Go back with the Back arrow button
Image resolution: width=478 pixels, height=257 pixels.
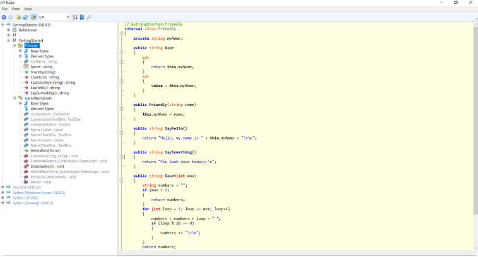(4, 17)
